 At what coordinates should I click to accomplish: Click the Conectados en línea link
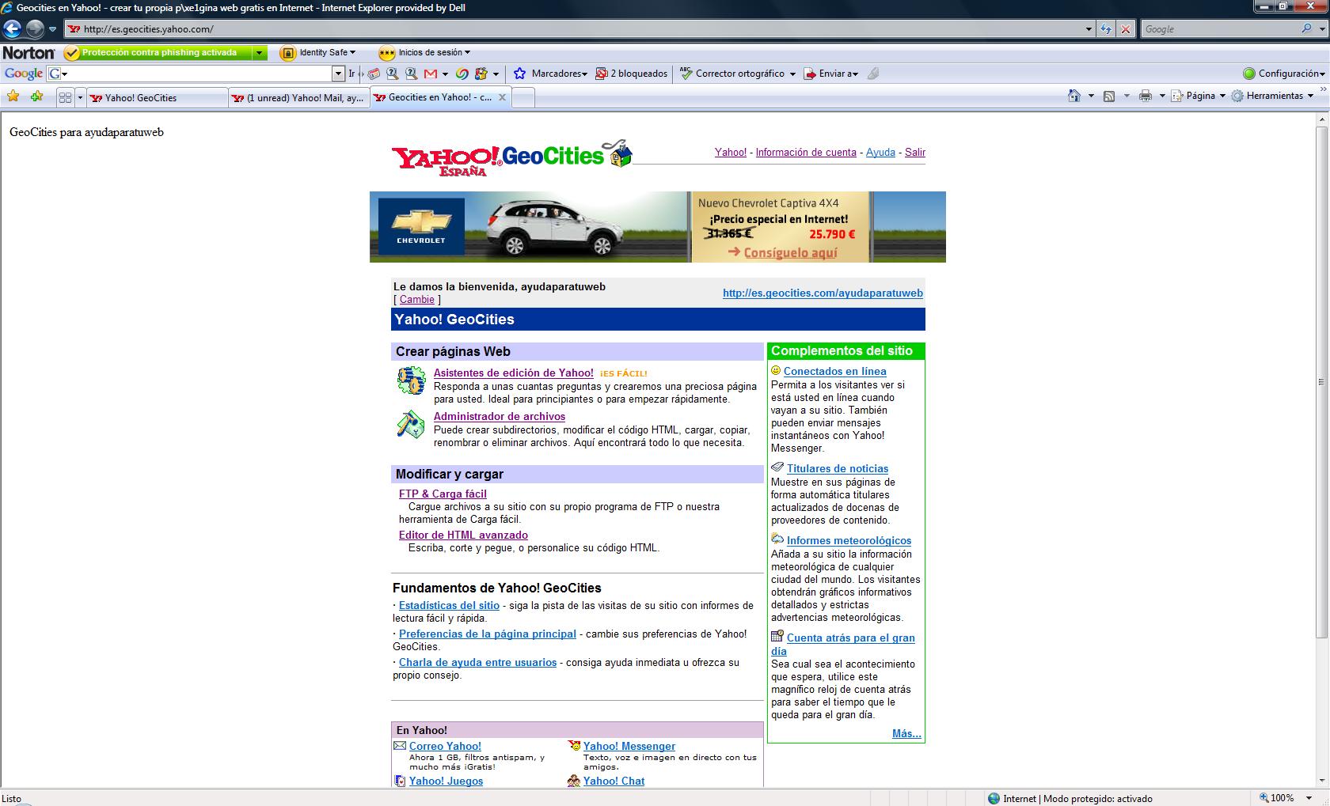tap(835, 371)
